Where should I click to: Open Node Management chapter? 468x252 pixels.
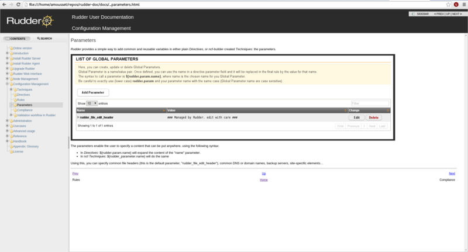pyautogui.click(x=25, y=79)
